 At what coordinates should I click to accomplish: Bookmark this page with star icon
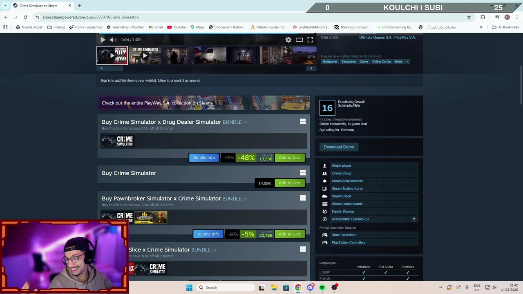(x=469, y=17)
